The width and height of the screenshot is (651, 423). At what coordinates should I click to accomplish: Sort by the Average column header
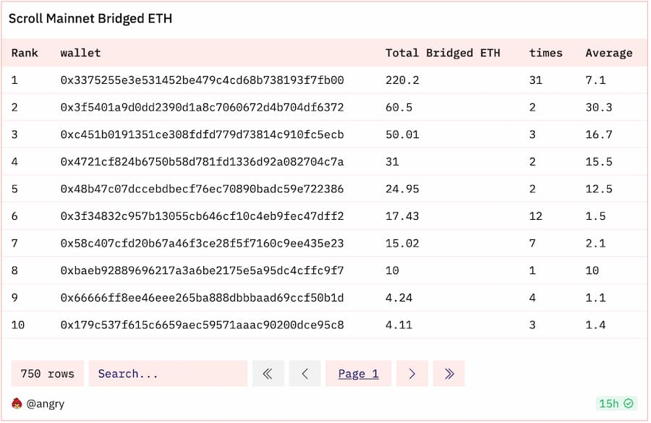point(608,53)
